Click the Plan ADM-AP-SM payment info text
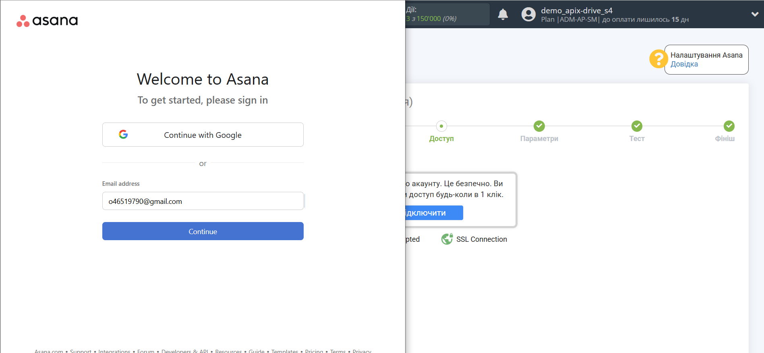 pyautogui.click(x=615, y=19)
